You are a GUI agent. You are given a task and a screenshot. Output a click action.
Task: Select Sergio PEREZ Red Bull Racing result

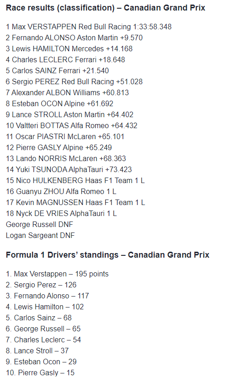point(74,81)
